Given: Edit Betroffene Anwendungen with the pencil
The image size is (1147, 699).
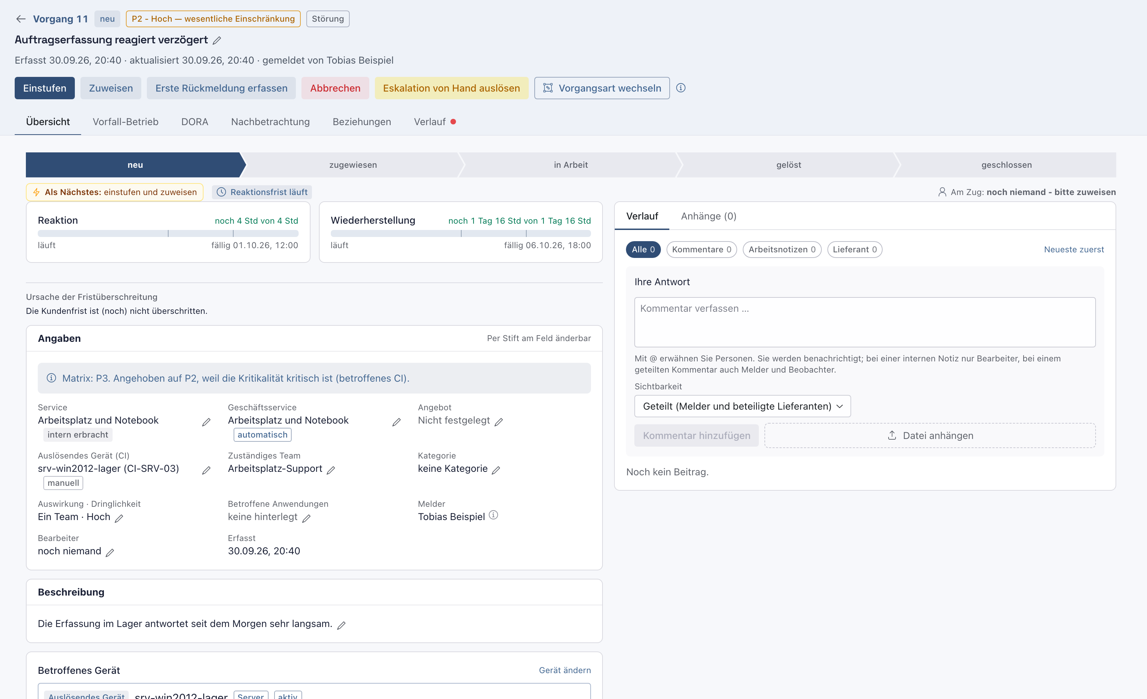Looking at the screenshot, I should [306, 518].
